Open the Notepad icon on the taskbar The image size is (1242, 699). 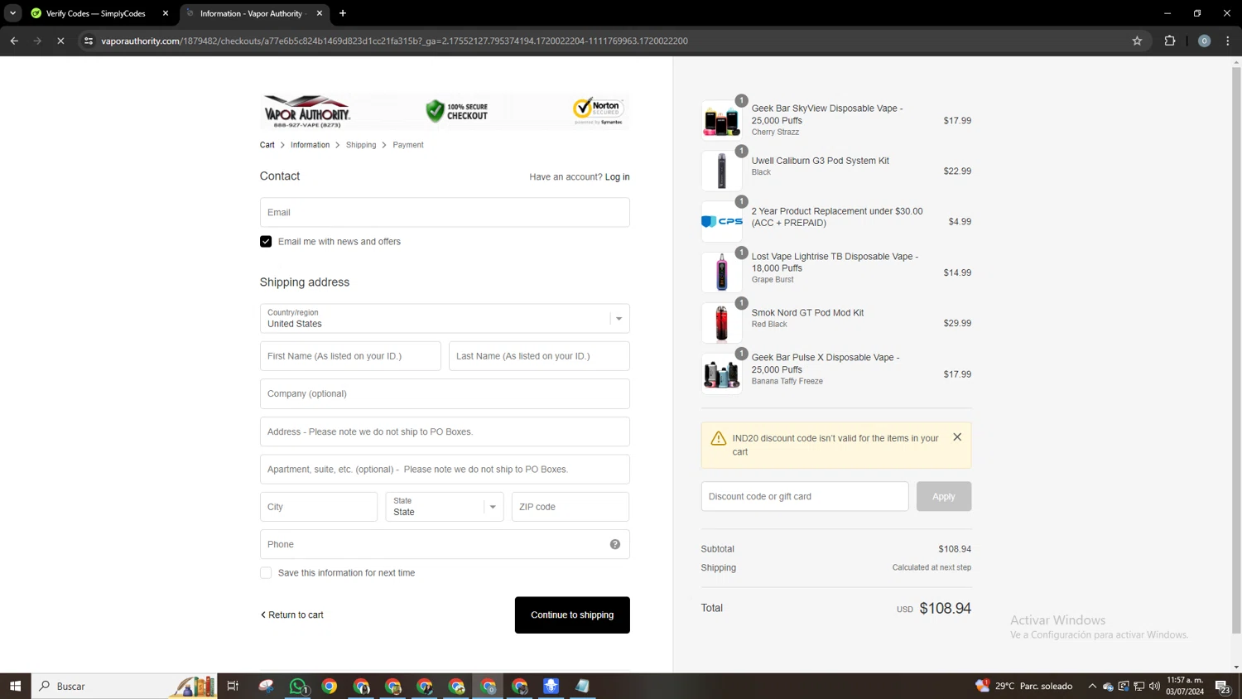pyautogui.click(x=583, y=686)
